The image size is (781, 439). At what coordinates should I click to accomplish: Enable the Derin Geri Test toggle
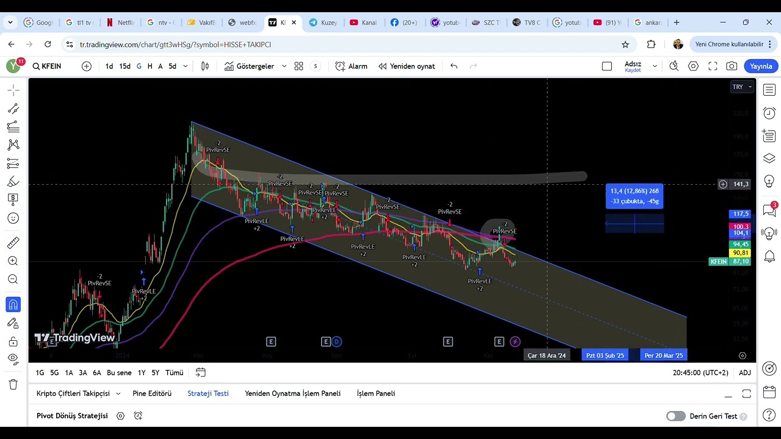[676, 416]
